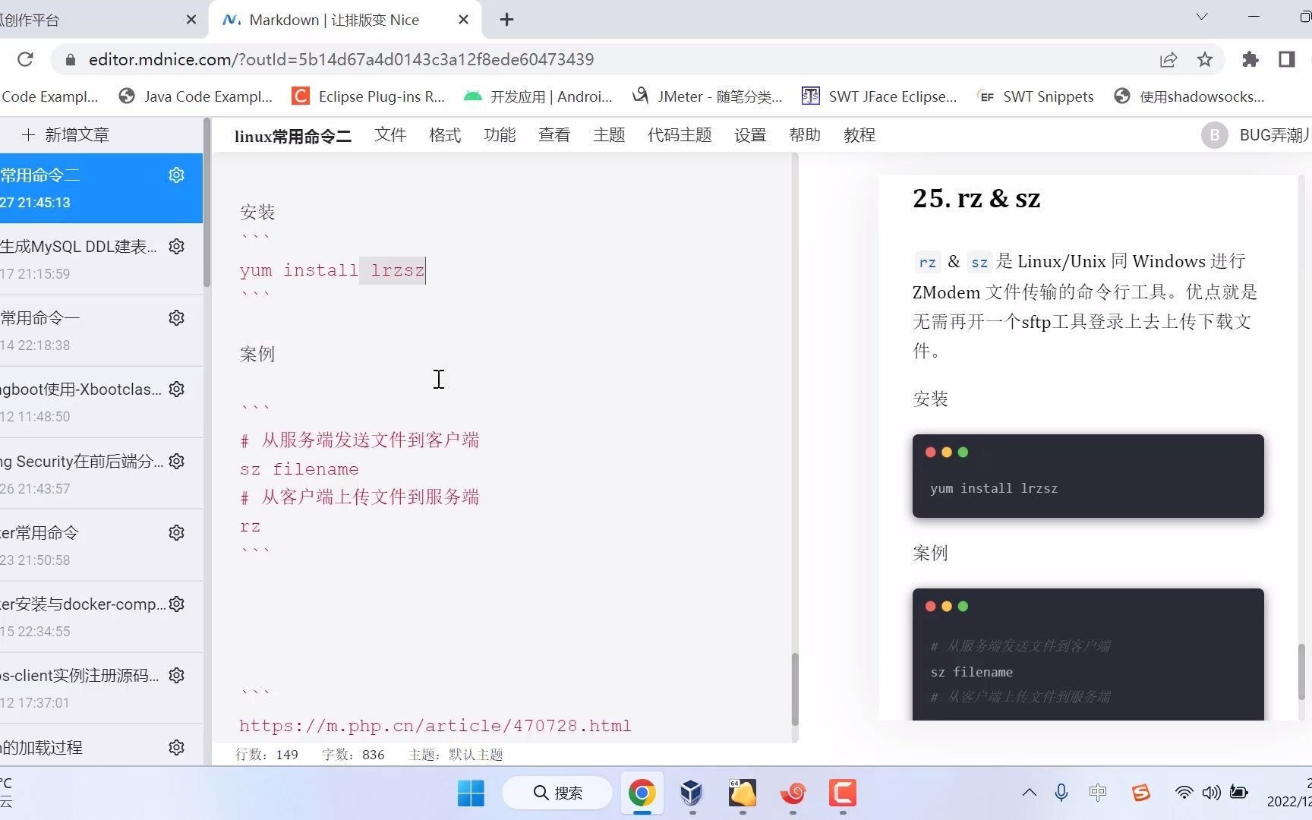Click the Windows taskbar search box
This screenshot has height=820, width=1312.
click(x=557, y=793)
